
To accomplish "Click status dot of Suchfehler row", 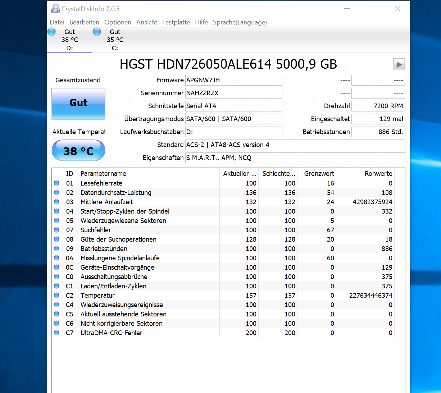I will (56, 230).
